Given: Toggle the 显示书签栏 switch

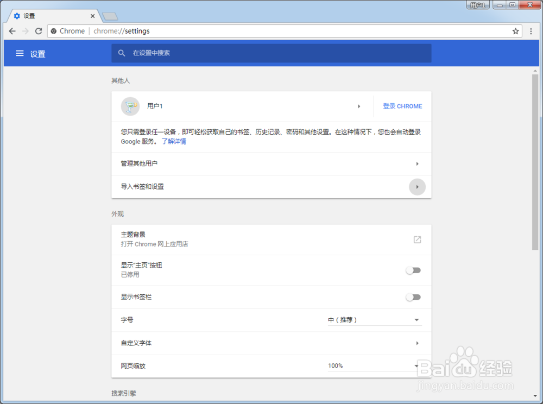Looking at the screenshot, I should [413, 297].
